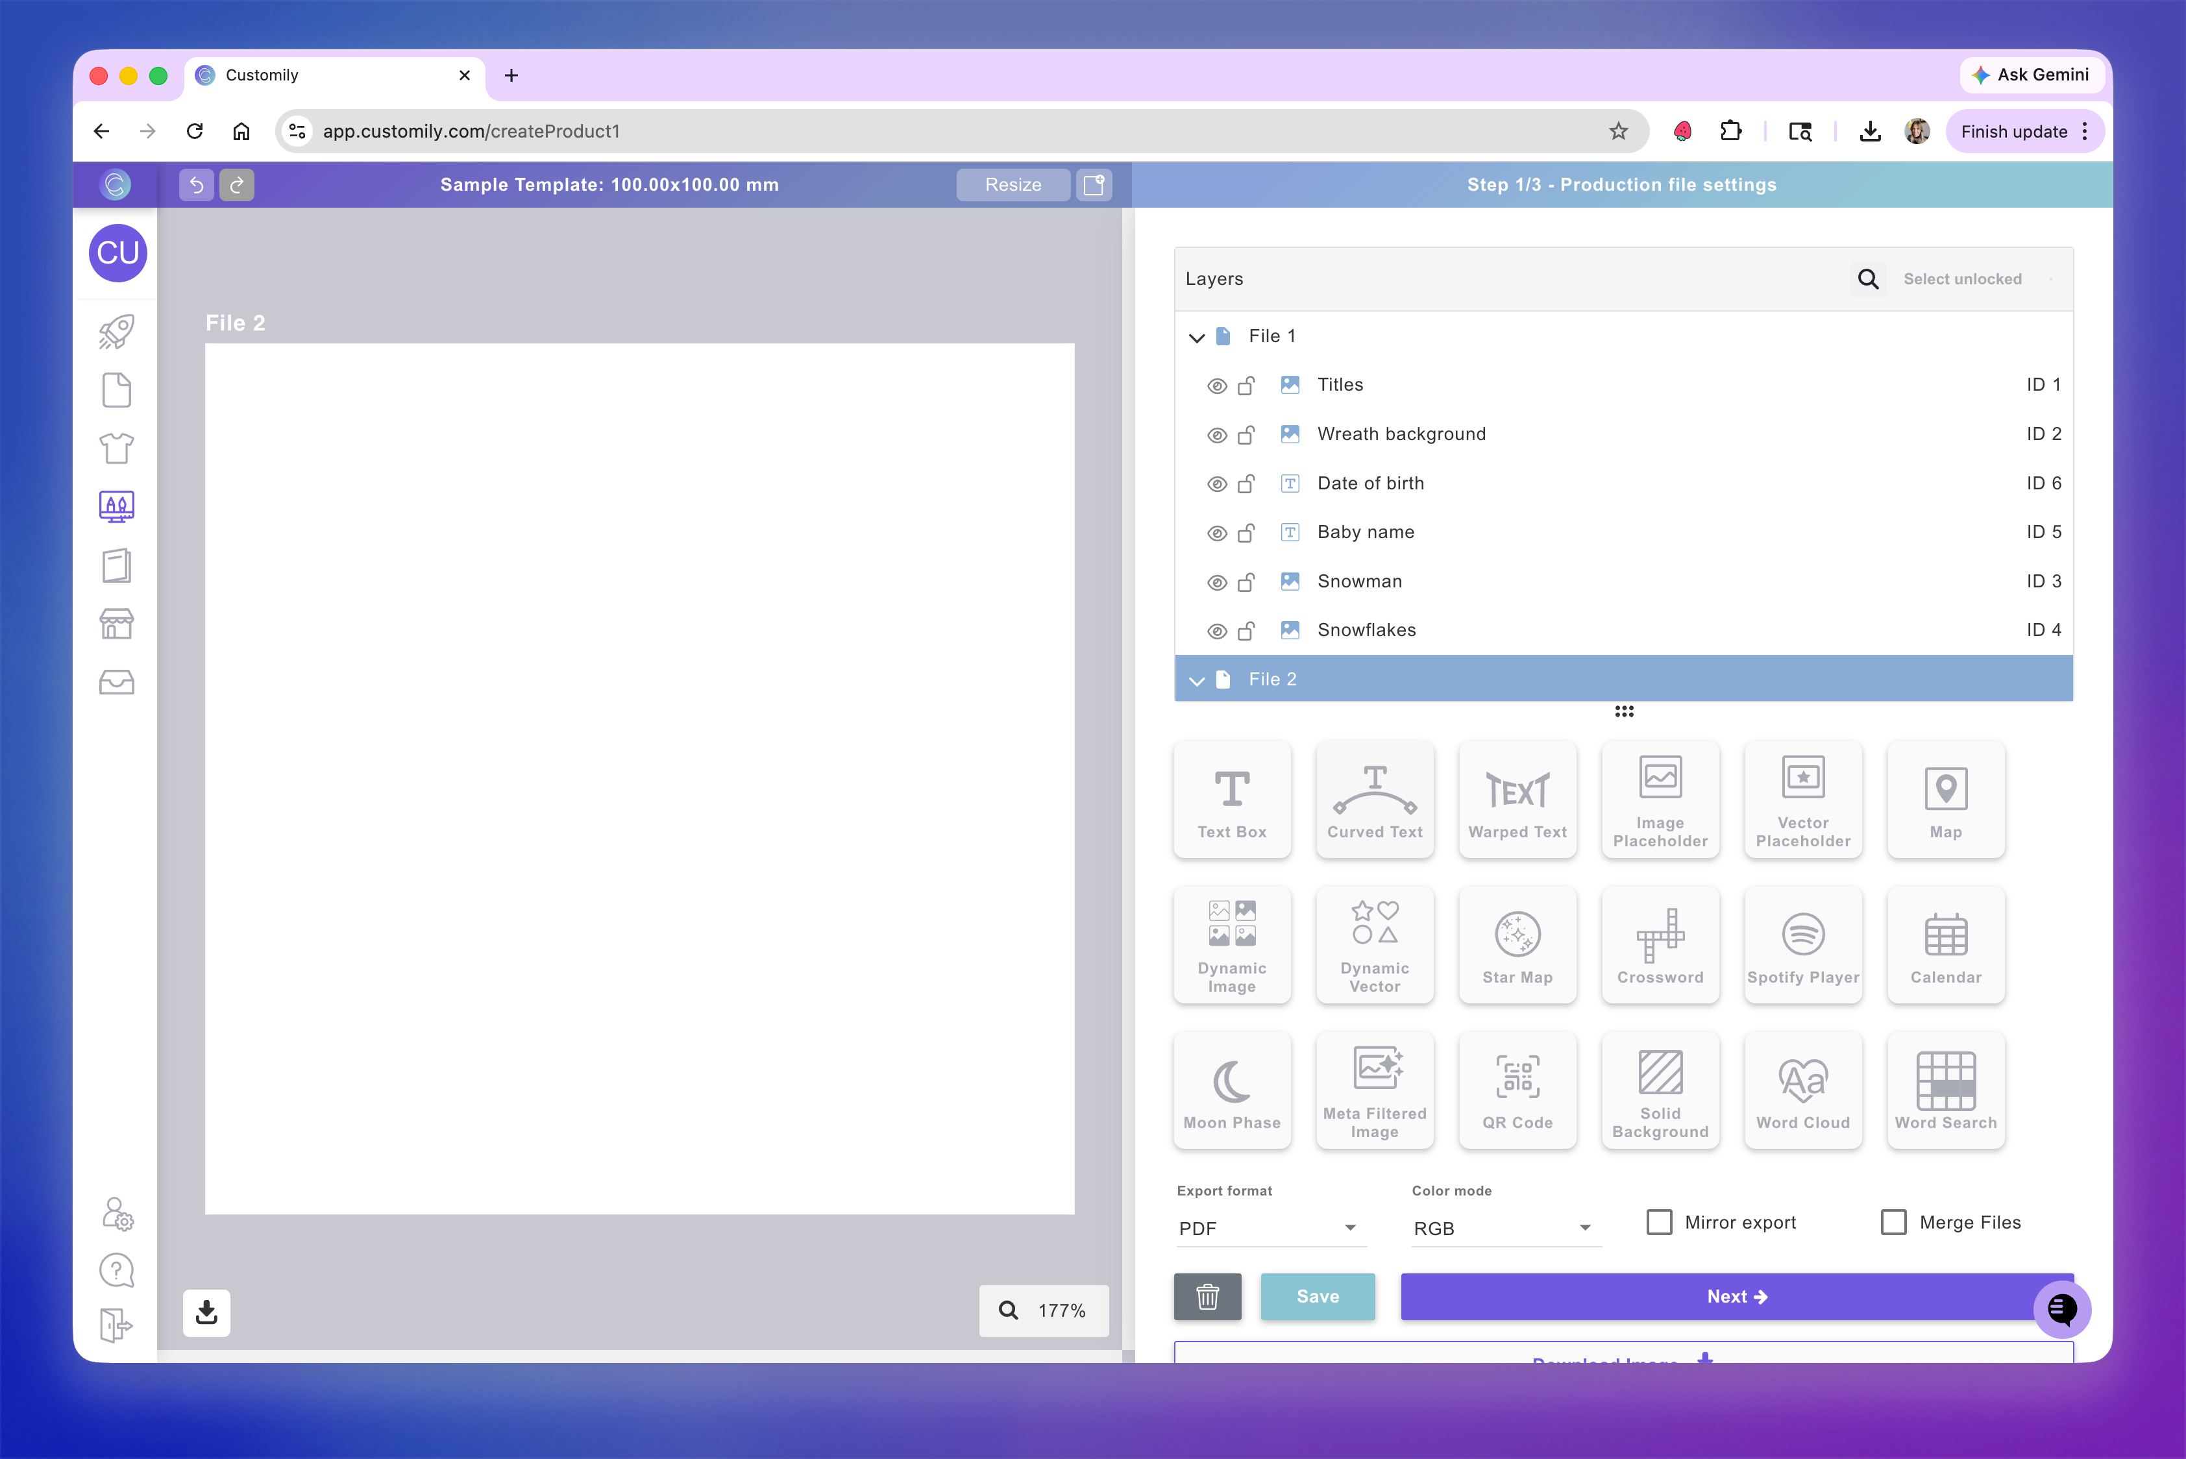Insert a Crossword element
This screenshot has height=1459, width=2186.
click(x=1660, y=944)
